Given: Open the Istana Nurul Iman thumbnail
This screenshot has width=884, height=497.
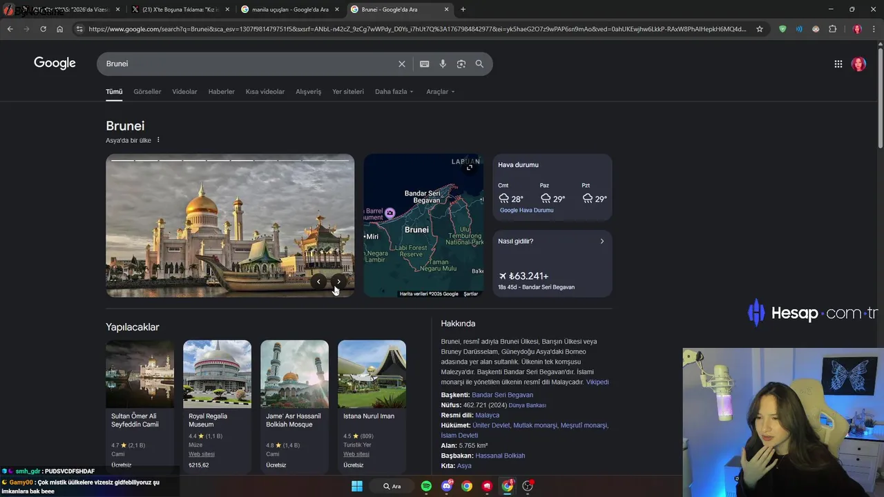Looking at the screenshot, I should pos(372,373).
